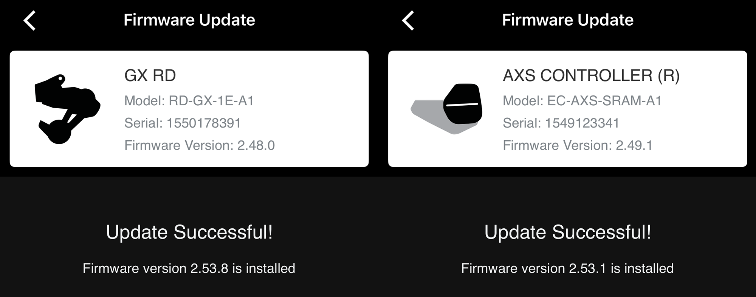
Task: Tap the GX rear derailleur icon
Action: point(67,109)
